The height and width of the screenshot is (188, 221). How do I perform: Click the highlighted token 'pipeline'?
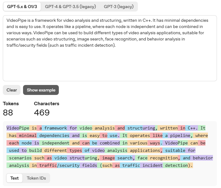coord(179,135)
